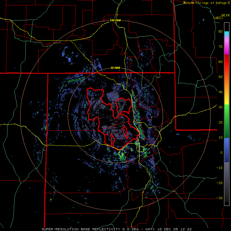This screenshot has width=231, height=231.
Task: Click the 30 value on dBZ scale
Action: (220, 107)
